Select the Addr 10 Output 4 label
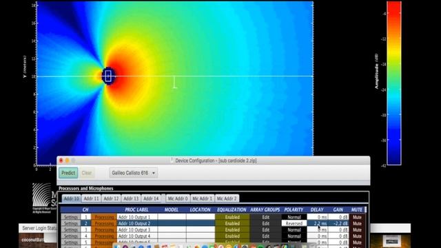Viewport: 441px width, 248px height. tap(137, 236)
